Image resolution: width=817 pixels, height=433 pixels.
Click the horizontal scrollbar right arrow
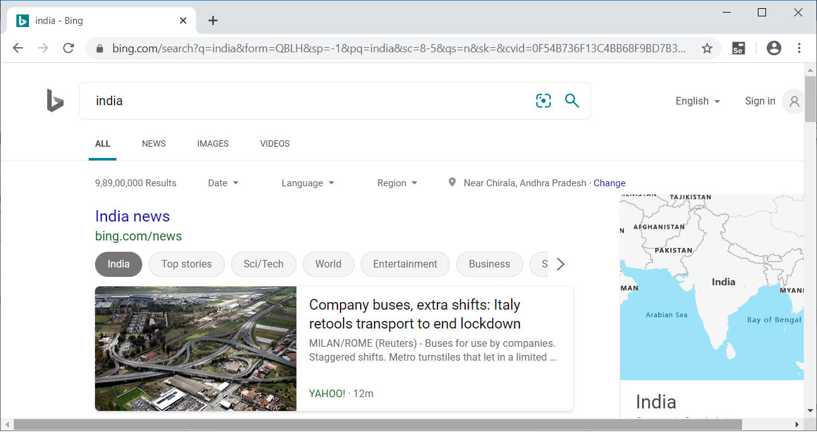(798, 425)
